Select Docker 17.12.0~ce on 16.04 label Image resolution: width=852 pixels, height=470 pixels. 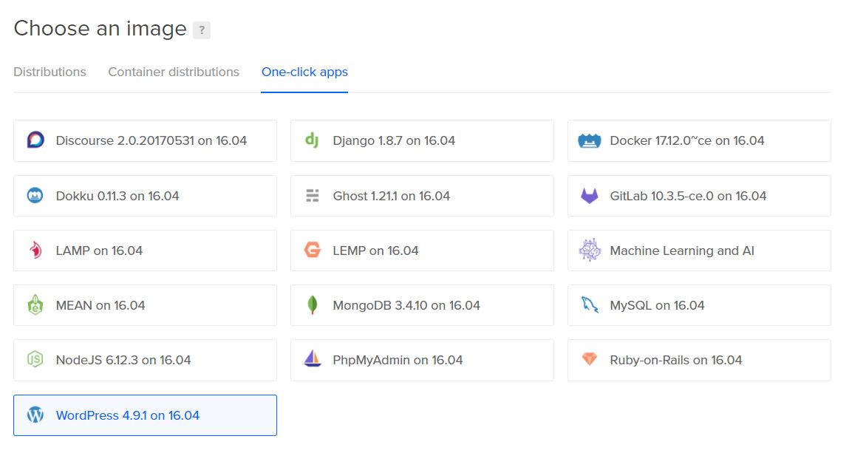click(x=686, y=140)
